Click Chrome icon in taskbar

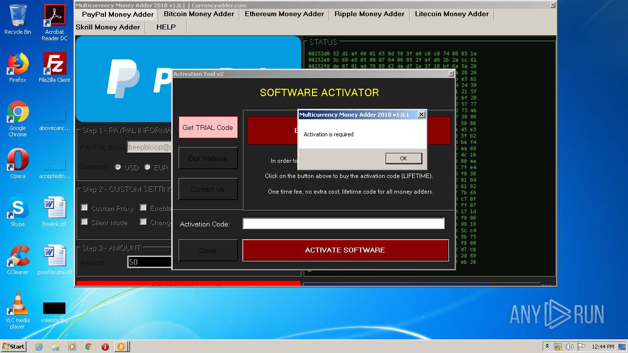click(x=88, y=347)
